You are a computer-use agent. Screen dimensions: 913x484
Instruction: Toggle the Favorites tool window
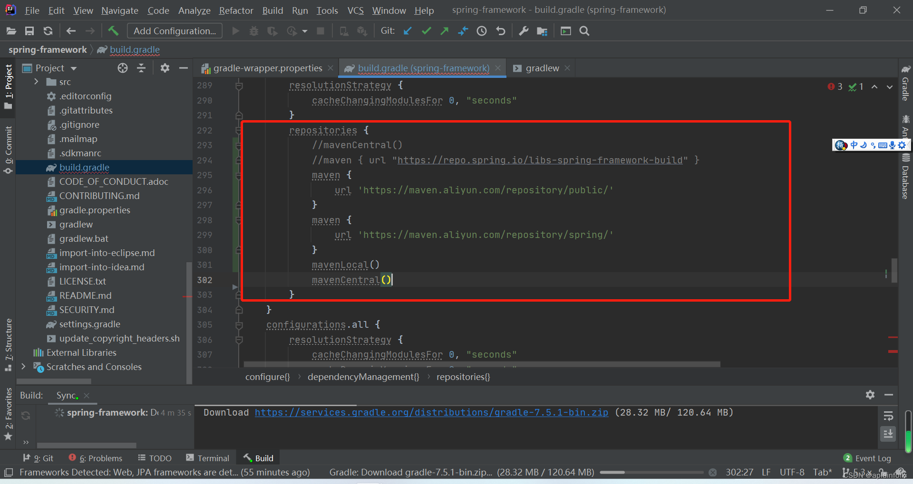[9, 414]
